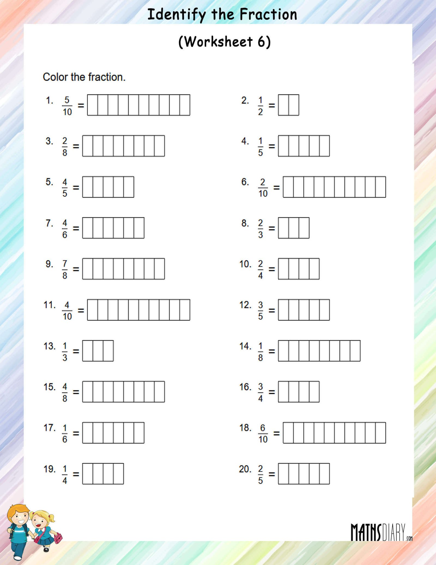
Task: Click the 1/5 fraction in question 4
Action: 261,147
